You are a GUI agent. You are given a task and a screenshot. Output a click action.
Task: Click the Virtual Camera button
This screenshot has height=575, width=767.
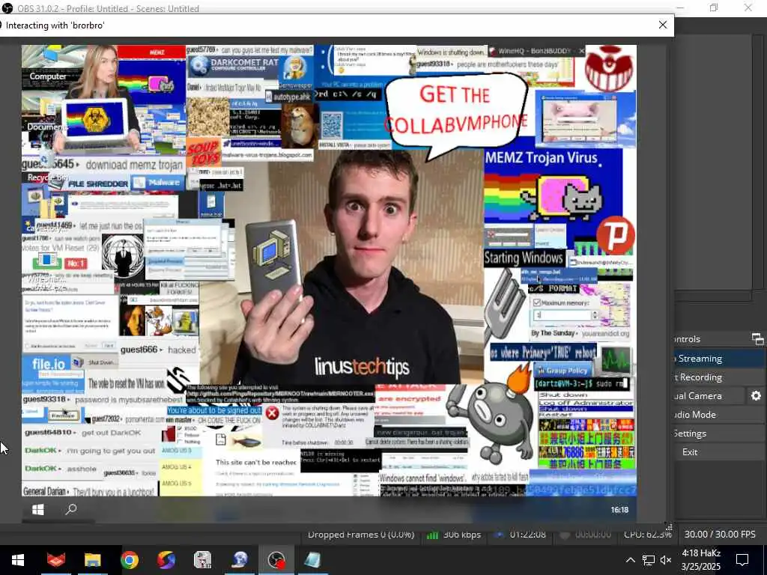[709, 395]
